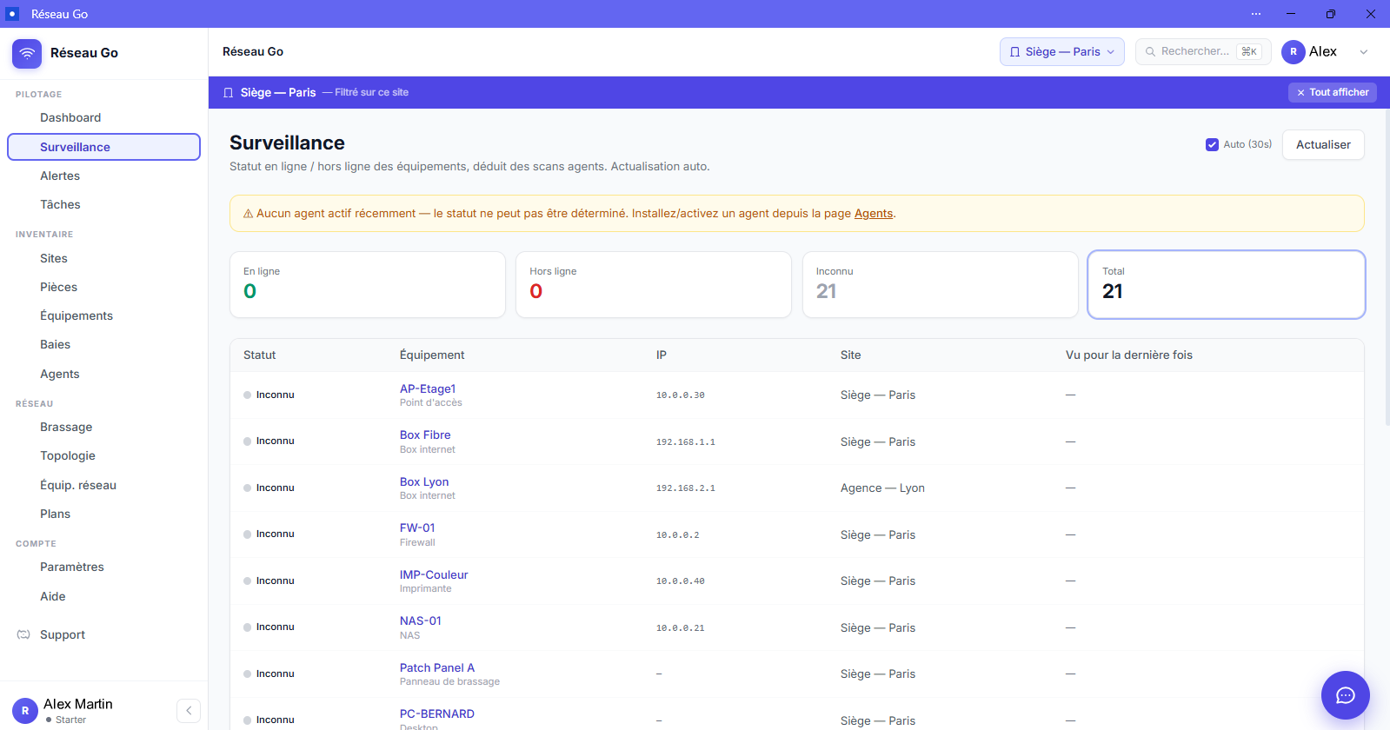Screen dimensions: 1390x730
Task: Open the IMP-Couleur printer link
Action: click(434, 574)
